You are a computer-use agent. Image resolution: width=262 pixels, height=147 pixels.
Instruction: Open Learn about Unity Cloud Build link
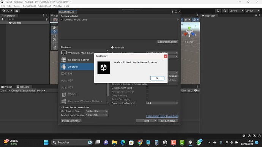(x=162, y=116)
